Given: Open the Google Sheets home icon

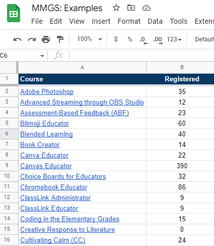Looking at the screenshot, I should pos(14,13).
